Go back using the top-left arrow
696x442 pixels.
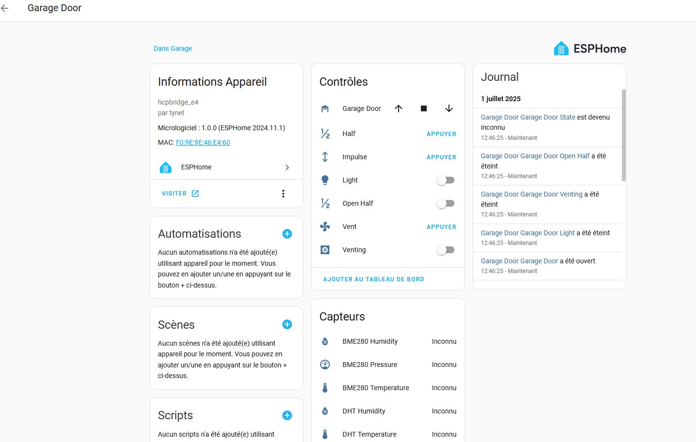pyautogui.click(x=5, y=8)
